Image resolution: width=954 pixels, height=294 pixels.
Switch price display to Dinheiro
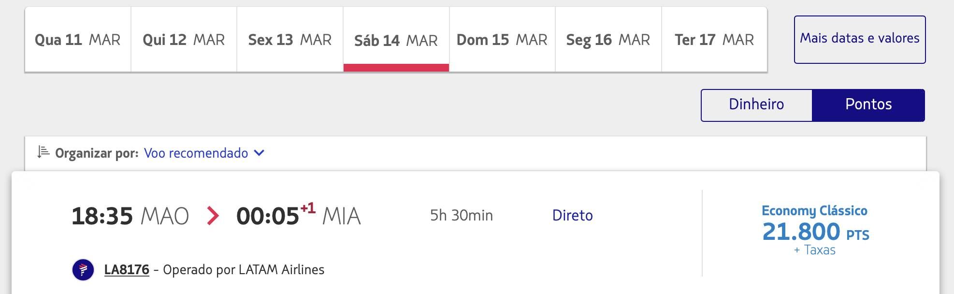point(757,105)
